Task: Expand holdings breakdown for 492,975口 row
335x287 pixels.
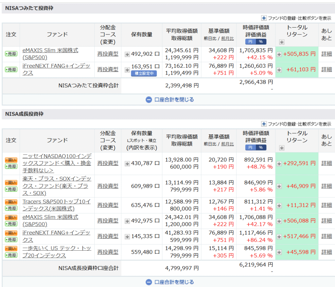Action: click(x=127, y=221)
